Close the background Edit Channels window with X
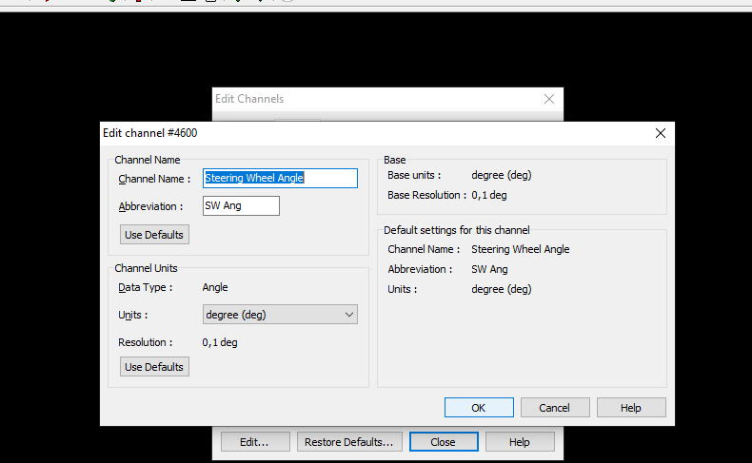The height and width of the screenshot is (463, 752). click(x=549, y=99)
